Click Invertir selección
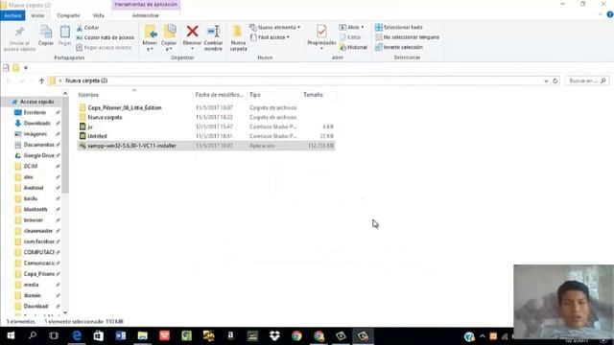 [x=399, y=47]
